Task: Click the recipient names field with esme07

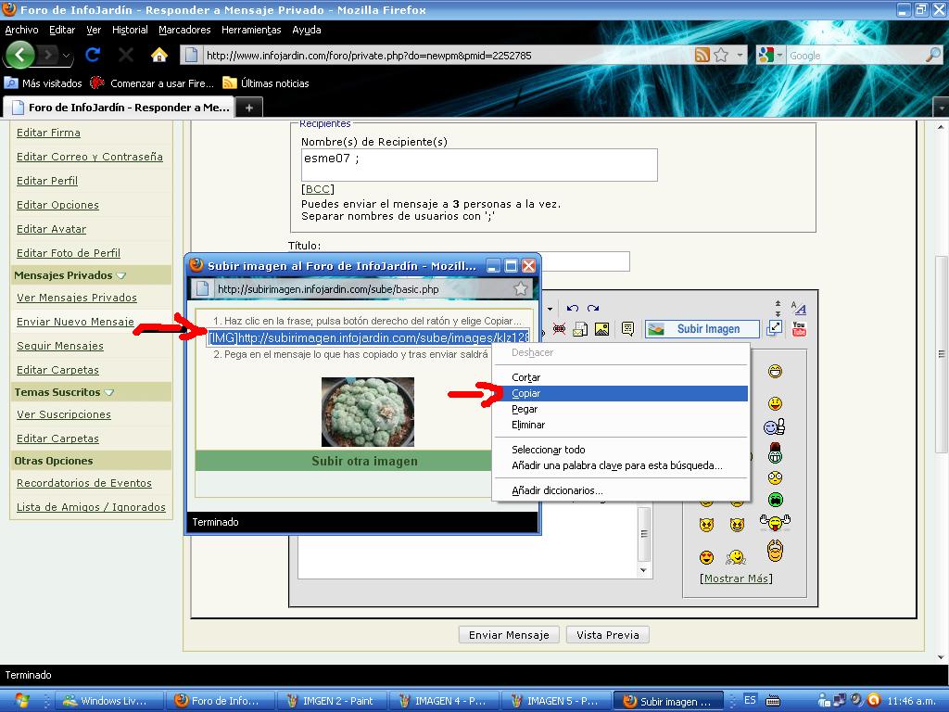Action: pos(479,165)
